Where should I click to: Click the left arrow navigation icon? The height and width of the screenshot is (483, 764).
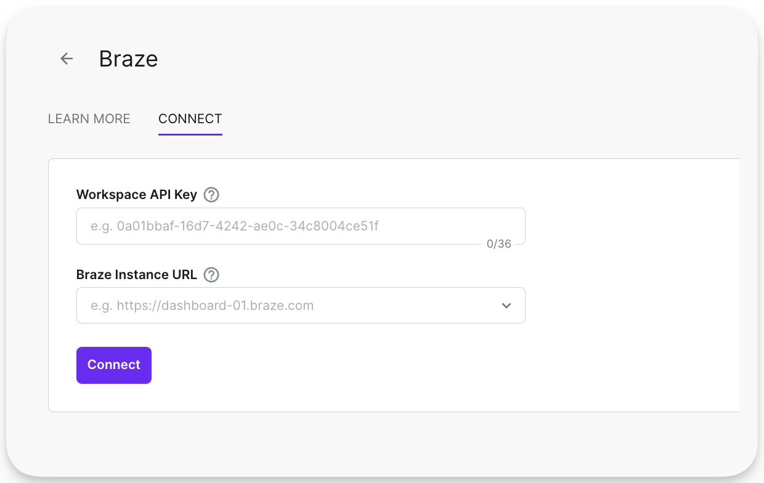click(66, 58)
